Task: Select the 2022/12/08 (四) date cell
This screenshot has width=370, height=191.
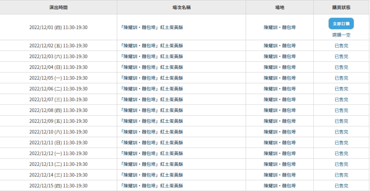Action: pos(58,110)
